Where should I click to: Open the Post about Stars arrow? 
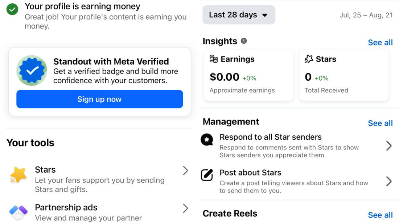[x=388, y=181]
